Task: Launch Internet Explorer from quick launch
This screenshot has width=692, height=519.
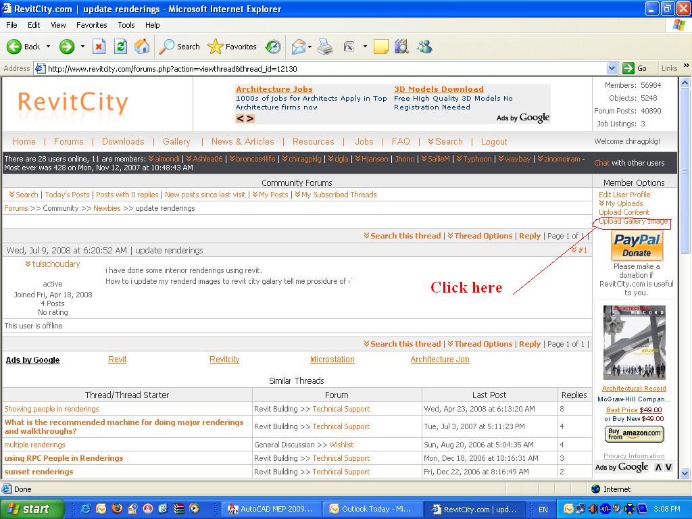Action: tap(86, 509)
